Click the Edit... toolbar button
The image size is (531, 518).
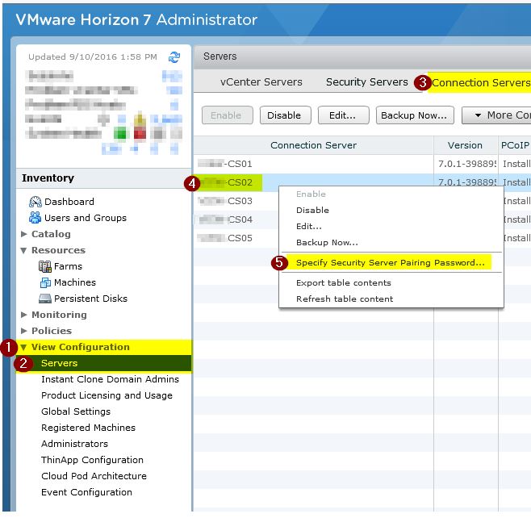[343, 115]
